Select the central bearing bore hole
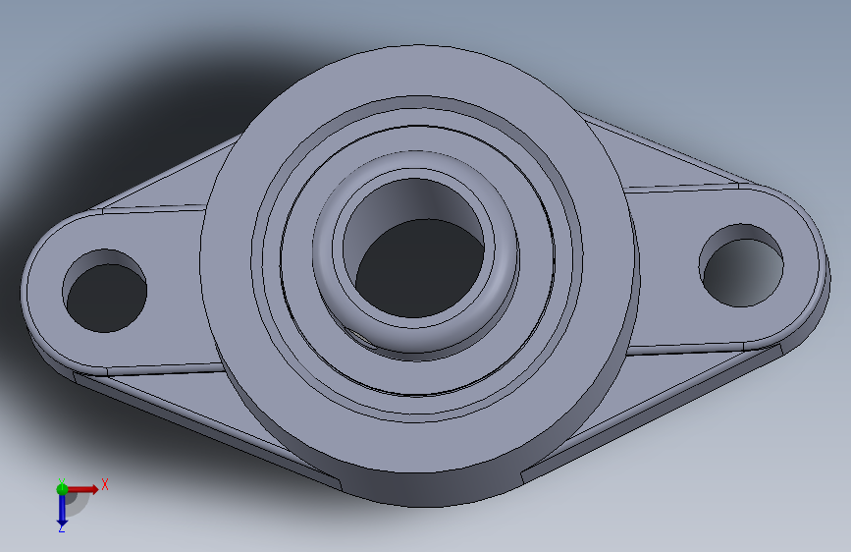Screen dimensions: 851x552 click(x=413, y=248)
